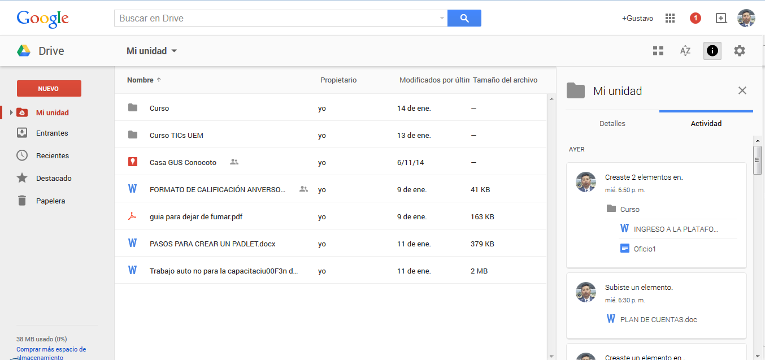
Task: Click the Buscar en Drive search field
Action: coord(271,18)
